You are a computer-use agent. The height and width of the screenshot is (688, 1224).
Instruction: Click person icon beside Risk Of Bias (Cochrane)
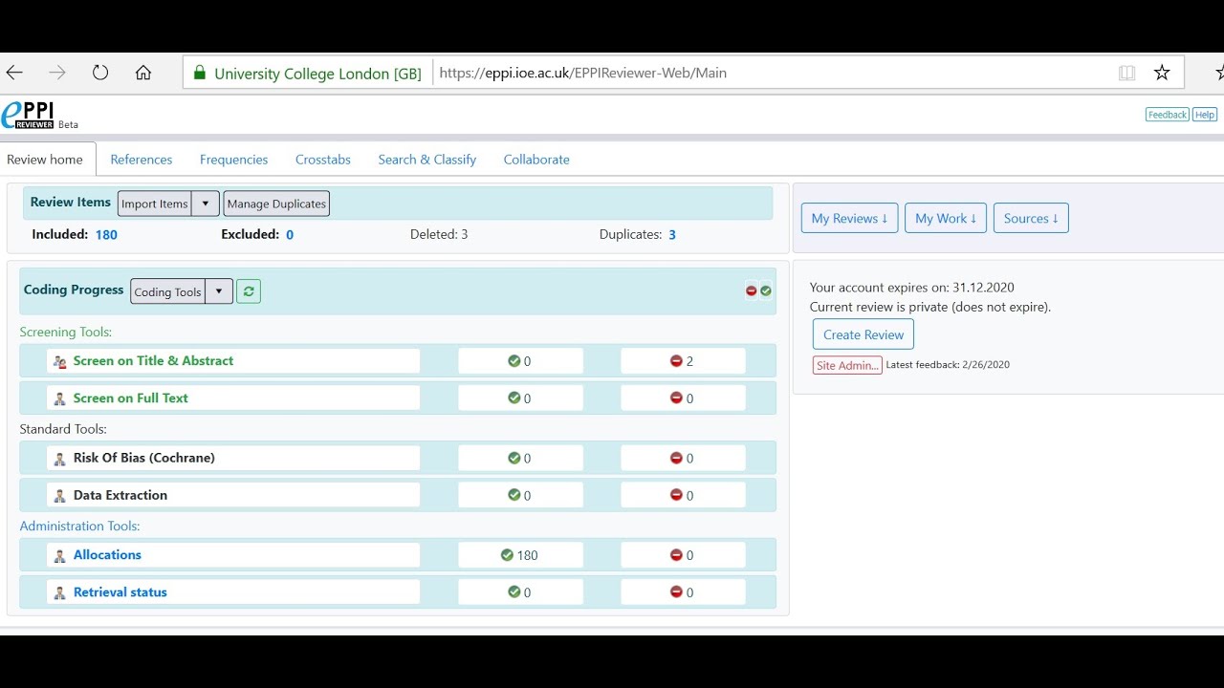pos(60,459)
